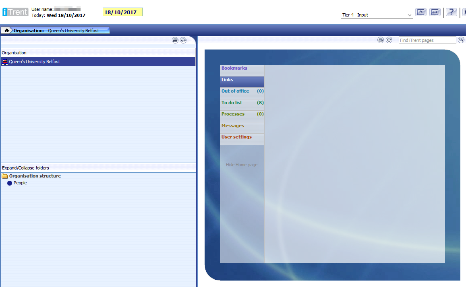Open the Out of office tab
Image resolution: width=466 pixels, height=287 pixels.
[x=235, y=91]
